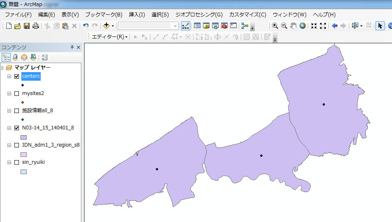Open the ArcToolbox window

coord(224,26)
